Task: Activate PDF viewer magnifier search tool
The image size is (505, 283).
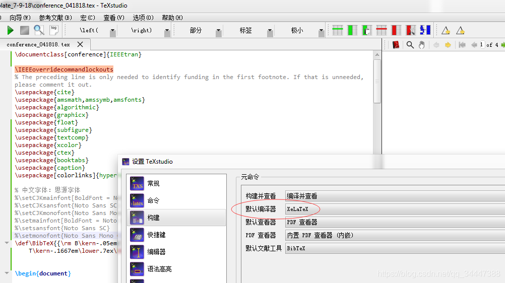Action: click(x=410, y=45)
